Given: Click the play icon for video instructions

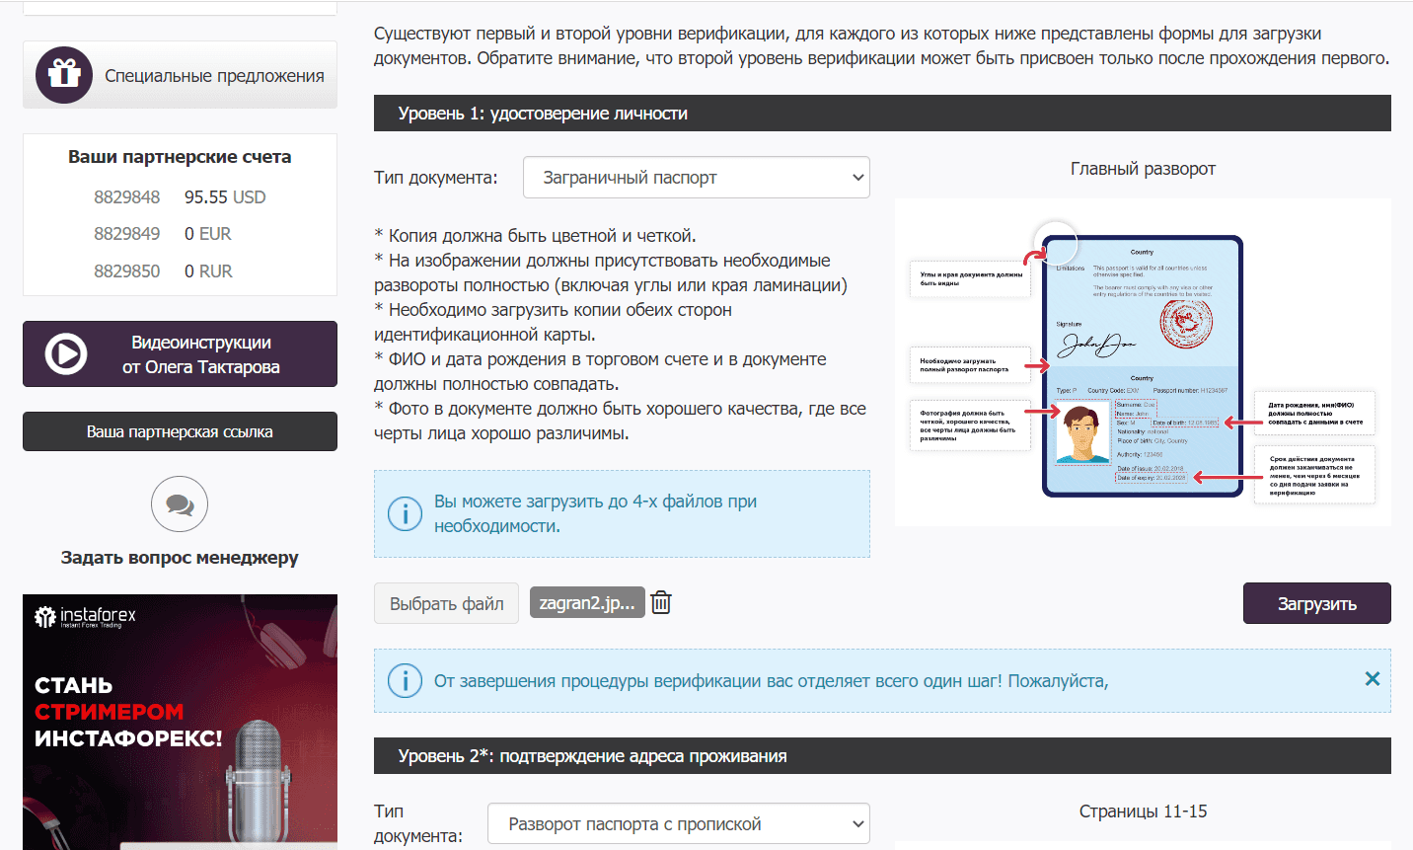Looking at the screenshot, I should pos(66,353).
